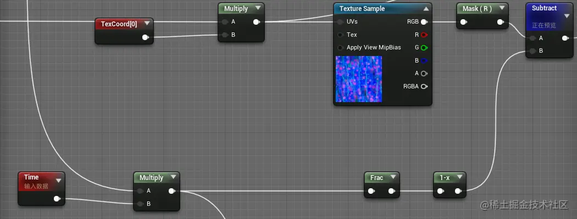The width and height of the screenshot is (577, 219).
Task: Click the RGBA output pin on Texture Sample
Action: (424, 86)
